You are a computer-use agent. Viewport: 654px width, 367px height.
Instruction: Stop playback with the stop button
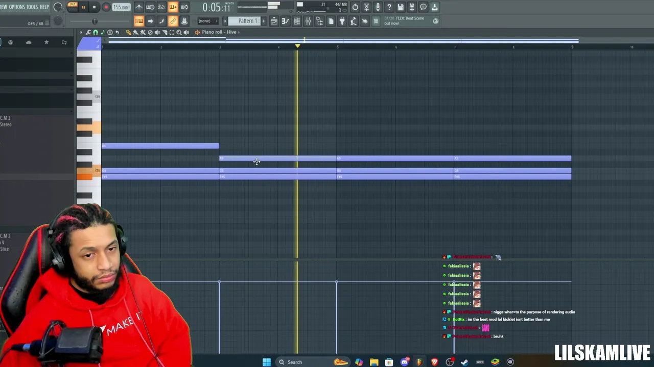click(x=94, y=7)
